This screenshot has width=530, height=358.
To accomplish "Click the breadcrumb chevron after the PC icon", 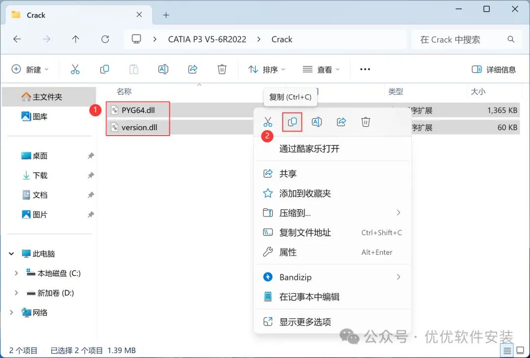I will pos(155,39).
